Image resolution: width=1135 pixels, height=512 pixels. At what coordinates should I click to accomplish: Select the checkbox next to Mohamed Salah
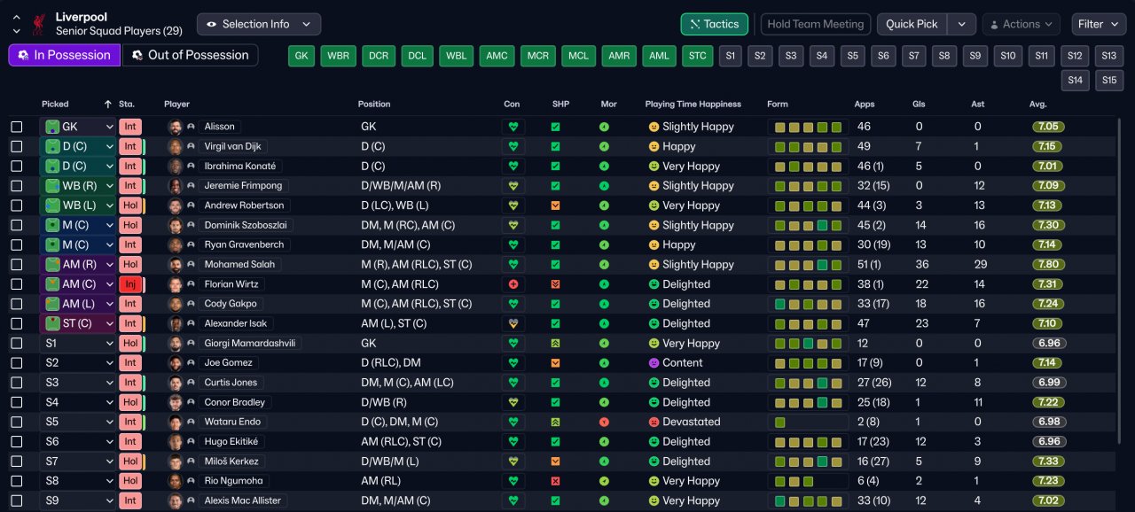[17, 264]
